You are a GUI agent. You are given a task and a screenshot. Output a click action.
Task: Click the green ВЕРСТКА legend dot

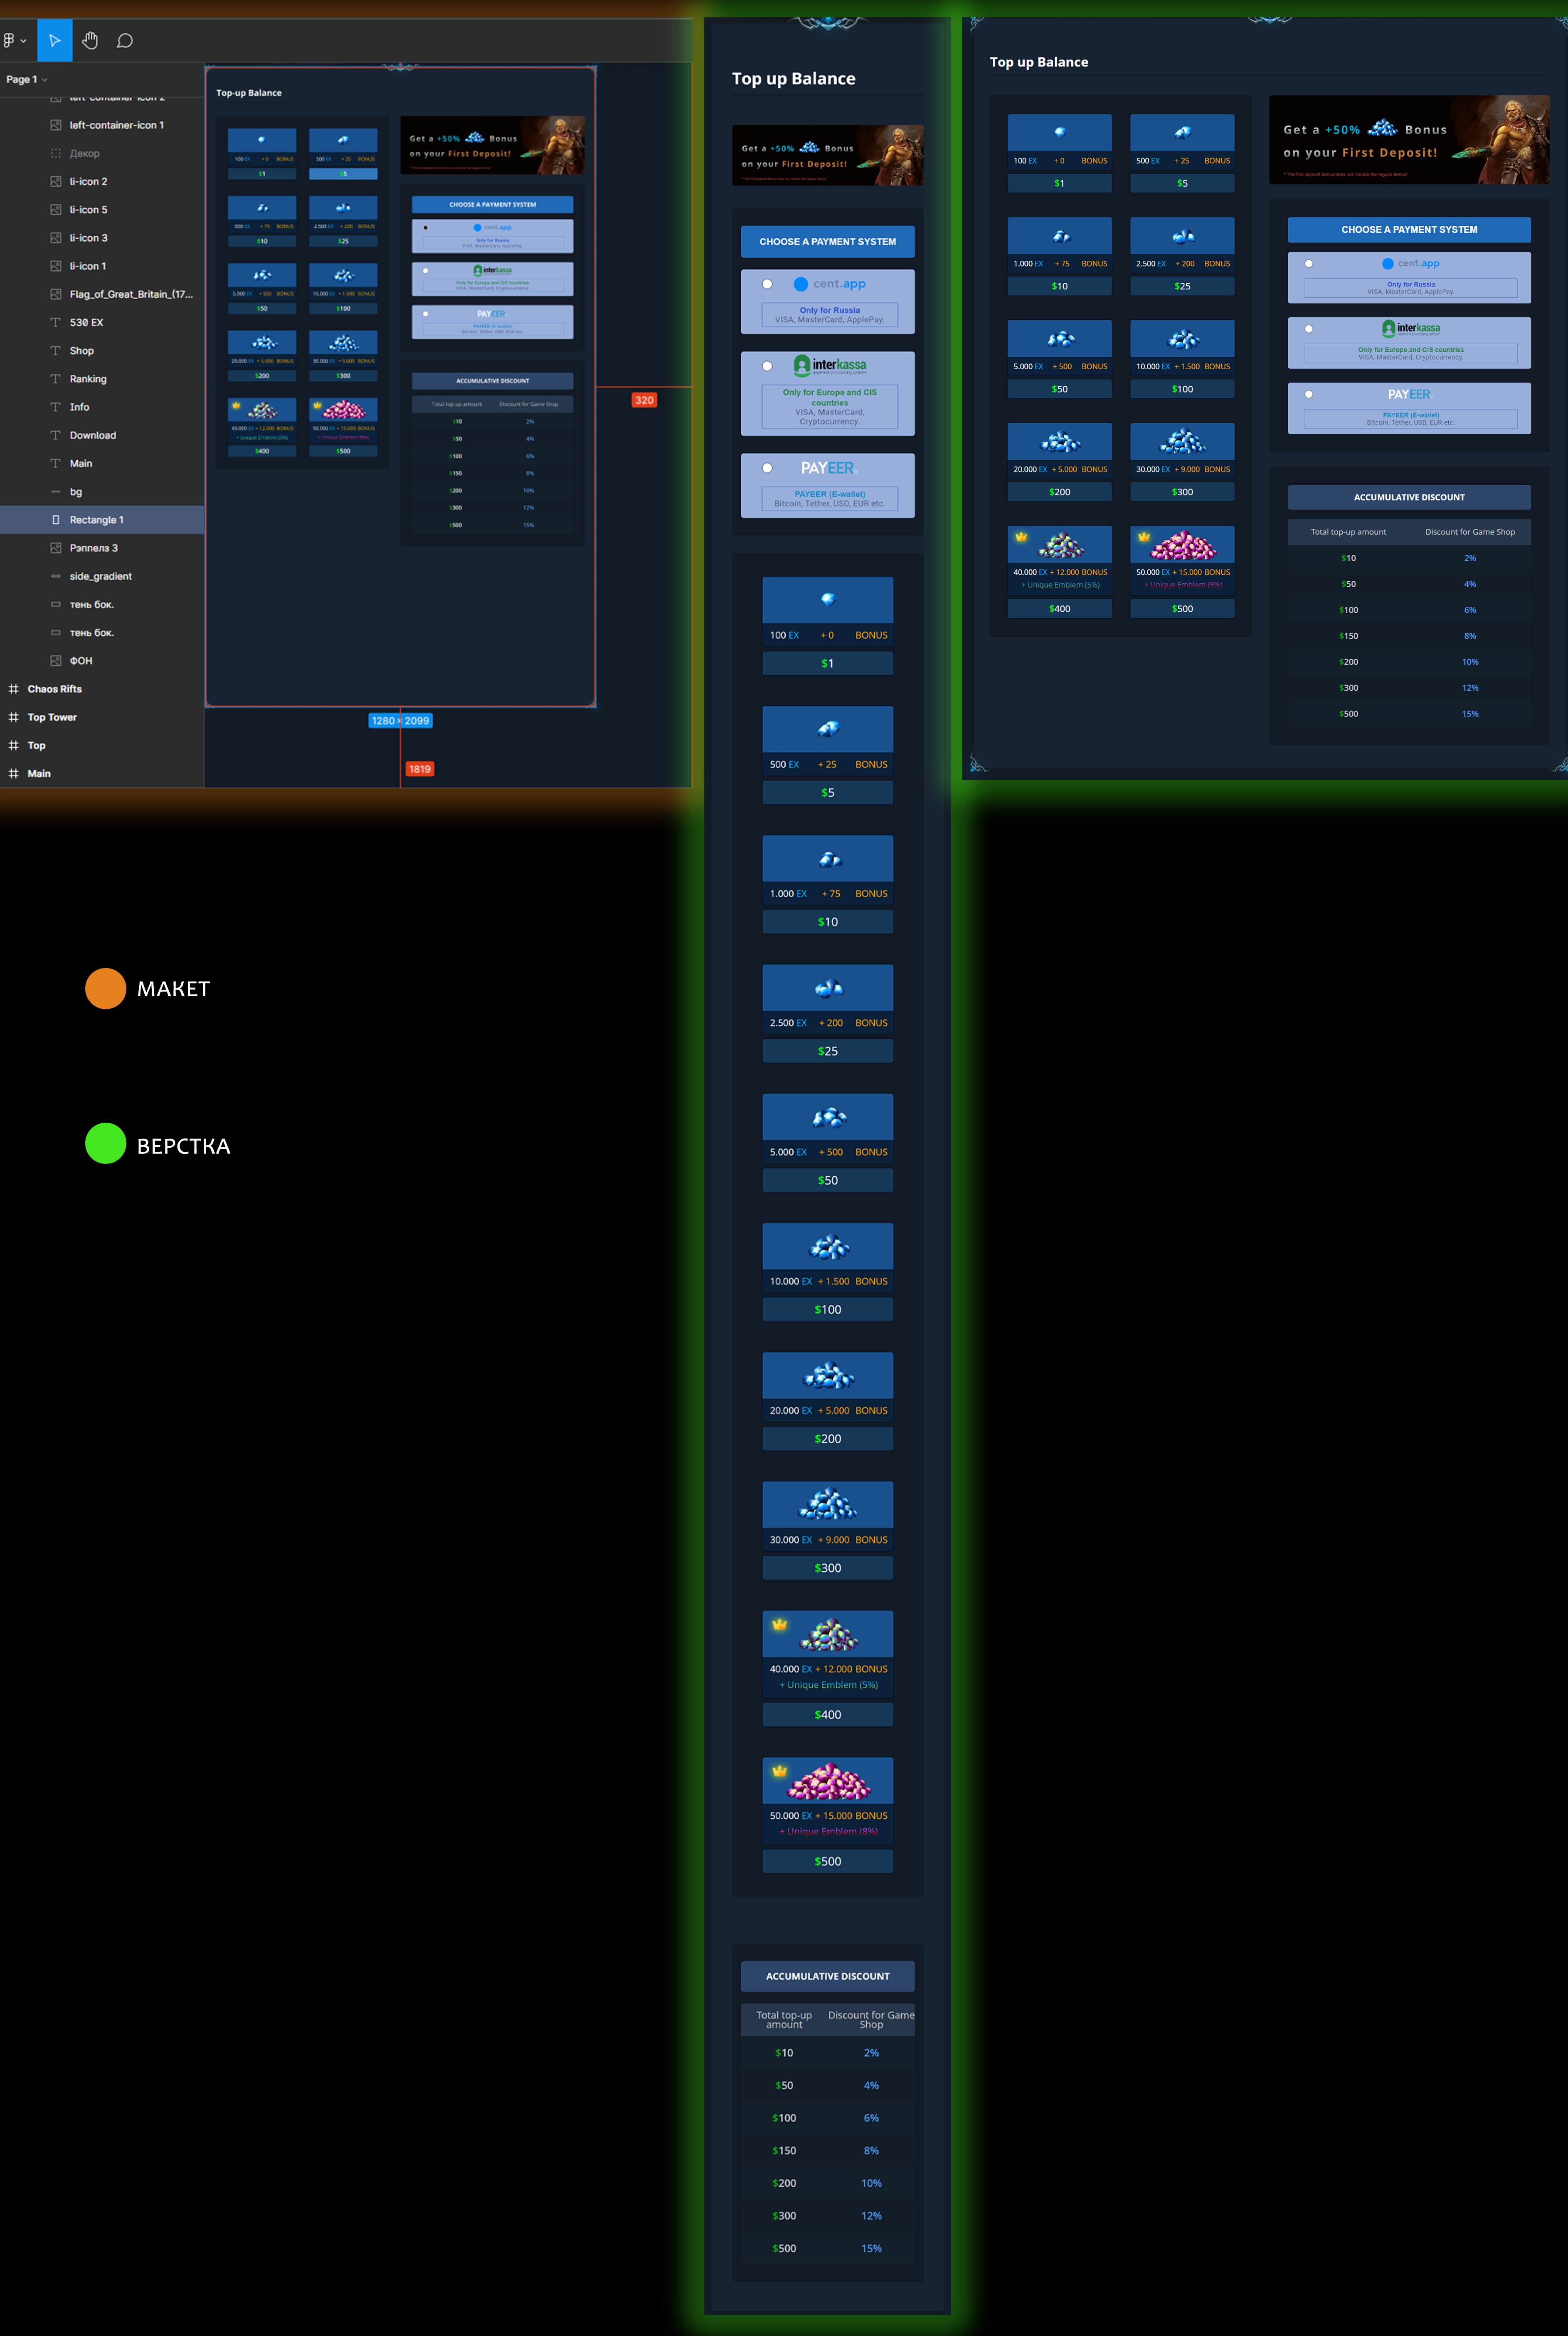pyautogui.click(x=105, y=1144)
